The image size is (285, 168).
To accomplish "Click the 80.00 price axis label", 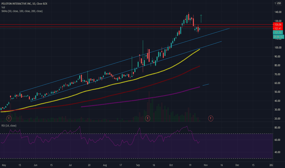I will [x=277, y=65].
